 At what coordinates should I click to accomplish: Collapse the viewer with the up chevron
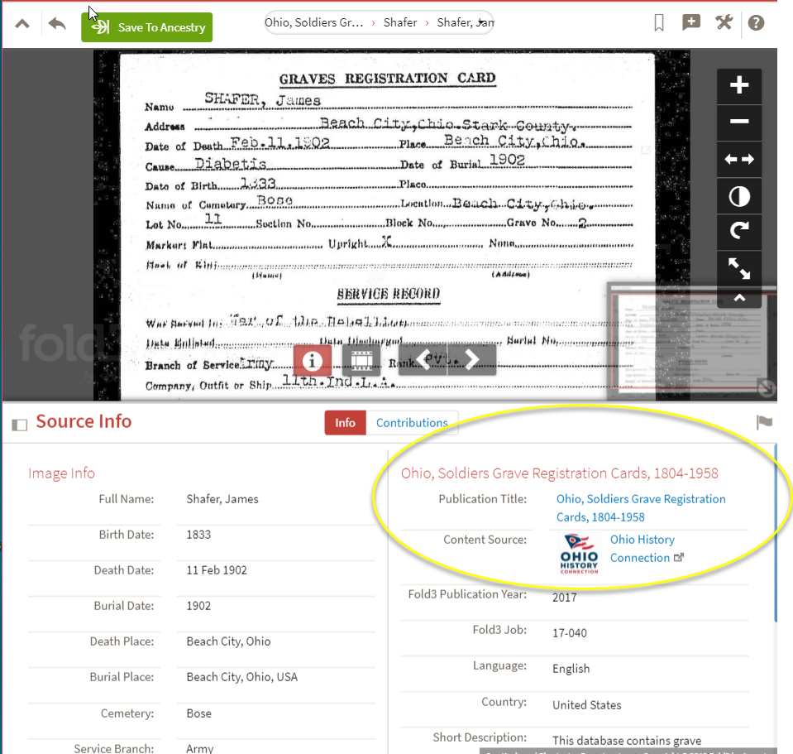coord(22,23)
